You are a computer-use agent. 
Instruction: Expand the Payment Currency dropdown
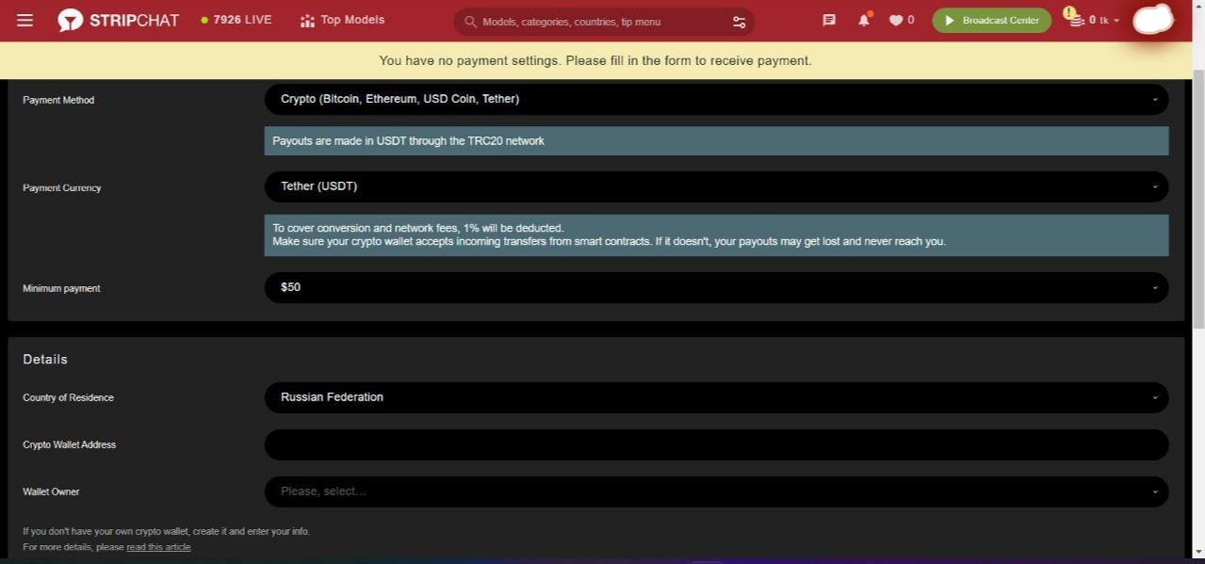[x=716, y=186]
